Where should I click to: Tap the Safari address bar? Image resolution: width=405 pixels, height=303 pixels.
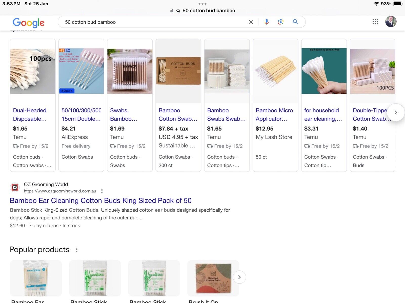click(202, 11)
